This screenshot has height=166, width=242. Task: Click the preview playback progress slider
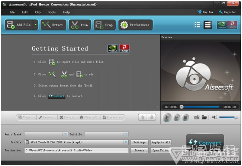(200, 107)
